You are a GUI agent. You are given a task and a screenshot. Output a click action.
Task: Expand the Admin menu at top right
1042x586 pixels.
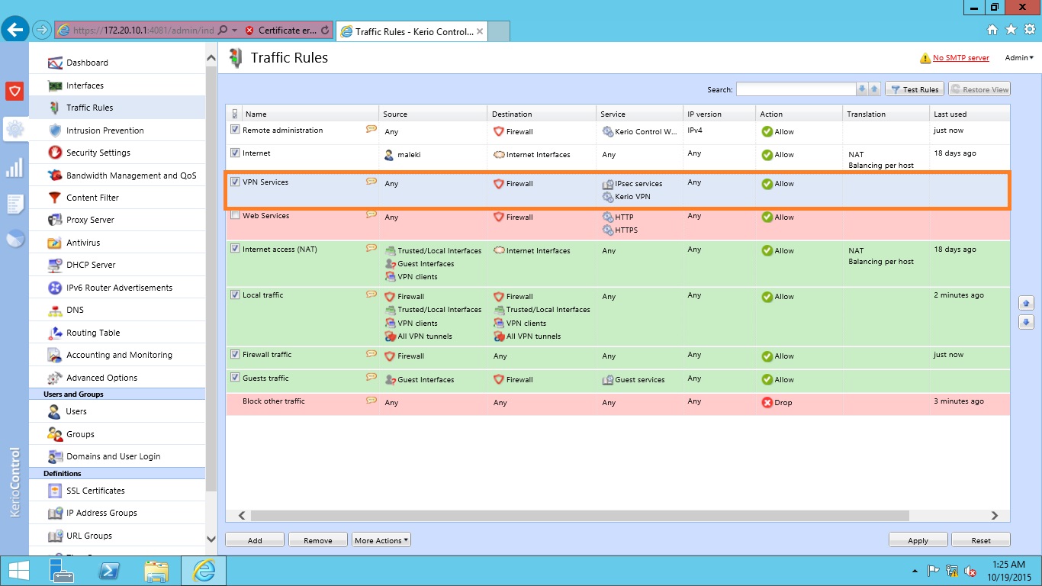(1019, 58)
